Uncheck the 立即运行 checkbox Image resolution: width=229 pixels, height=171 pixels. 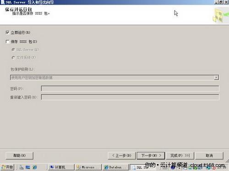coord(7,32)
